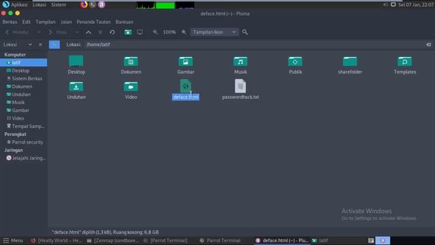Open the Menu button in taskbar
The width and height of the screenshot is (435, 245).
click(13, 240)
